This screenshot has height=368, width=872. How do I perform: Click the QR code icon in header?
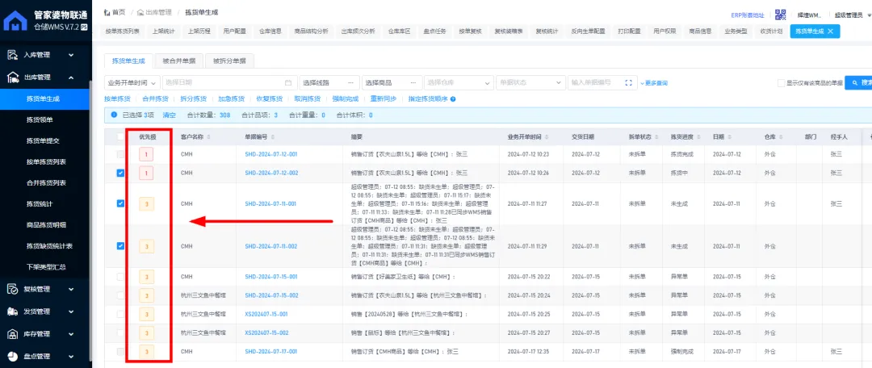[x=780, y=14]
